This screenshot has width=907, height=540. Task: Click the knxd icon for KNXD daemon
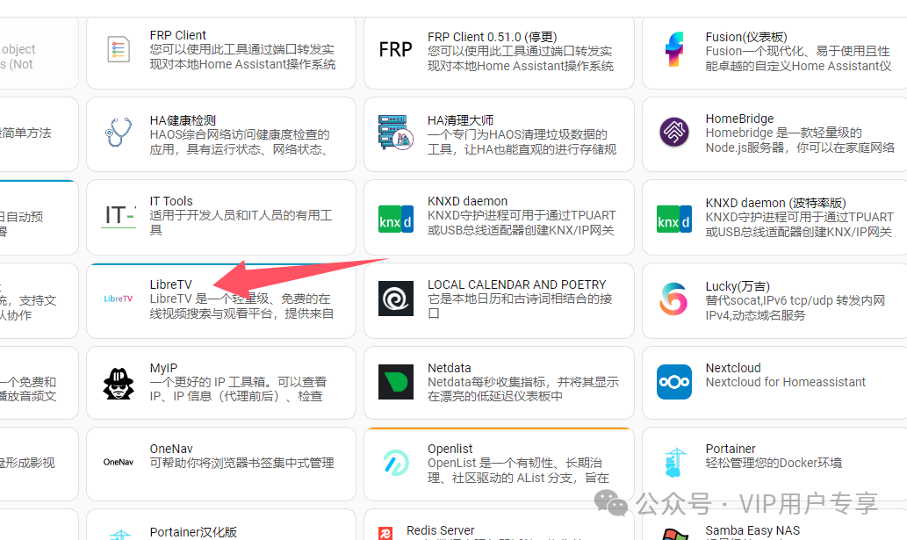point(396,220)
